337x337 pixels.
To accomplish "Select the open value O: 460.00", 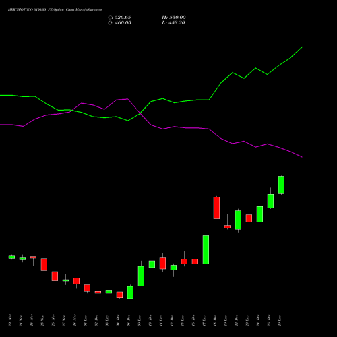I will pyautogui.click(x=119, y=23).
